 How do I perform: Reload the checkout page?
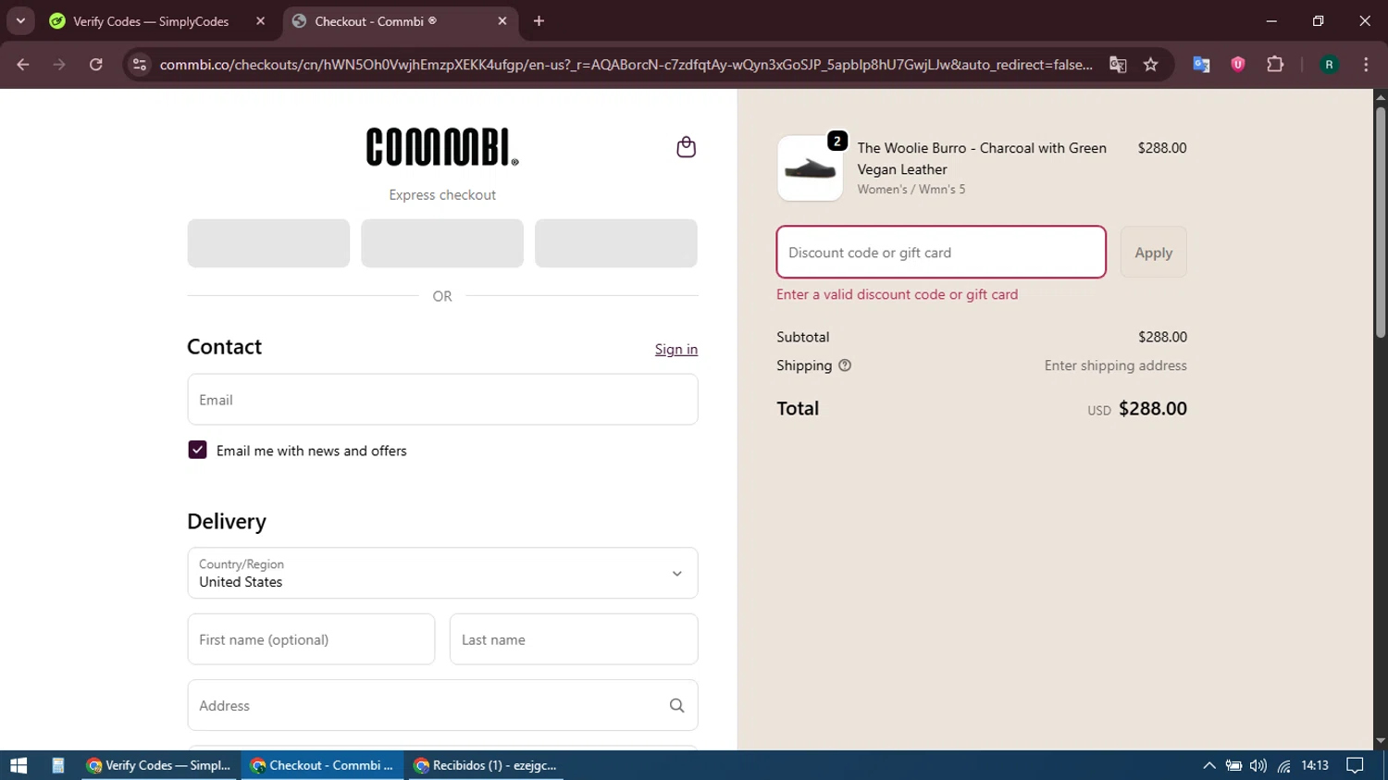pos(95,65)
